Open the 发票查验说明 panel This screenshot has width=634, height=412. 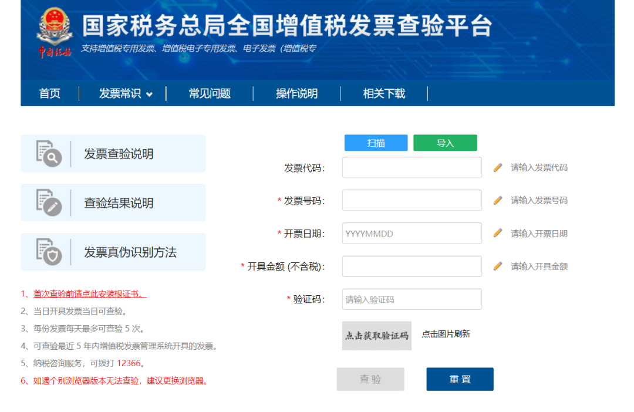tap(113, 153)
